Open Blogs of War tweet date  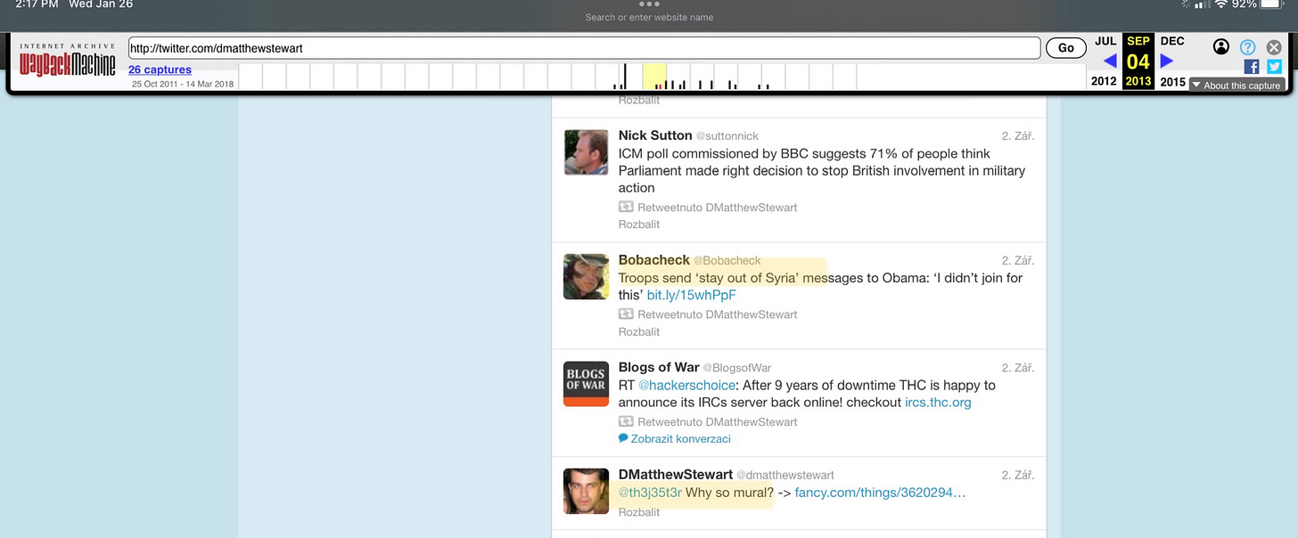[x=1018, y=368]
